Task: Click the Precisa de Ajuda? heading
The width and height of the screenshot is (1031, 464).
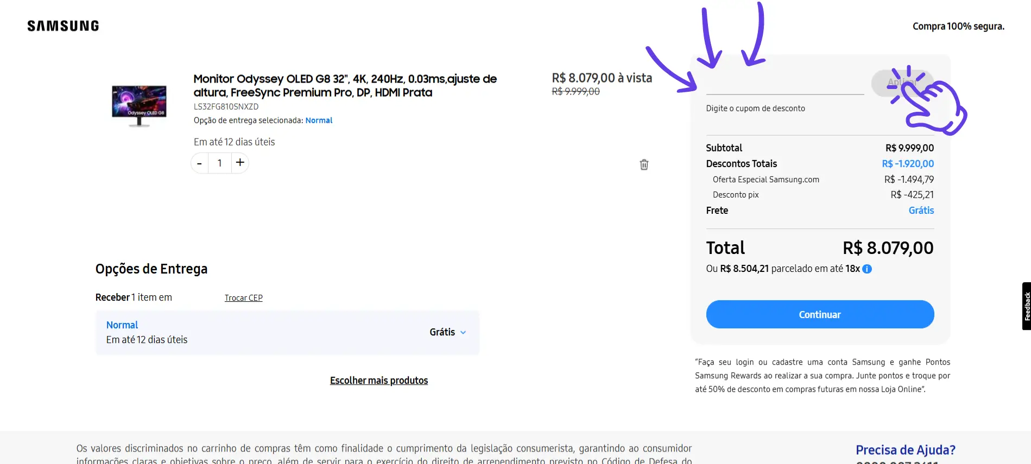Action: tap(905, 450)
